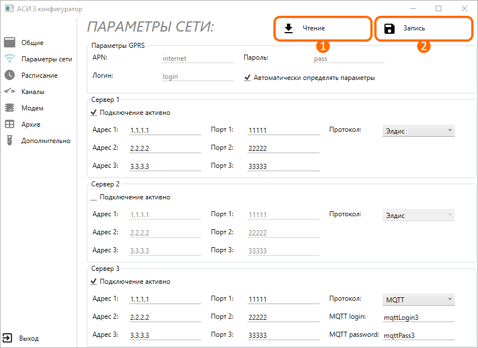Click the Пароль field with pass
Image resolution: width=478 pixels, height=348 pixels.
click(x=349, y=59)
